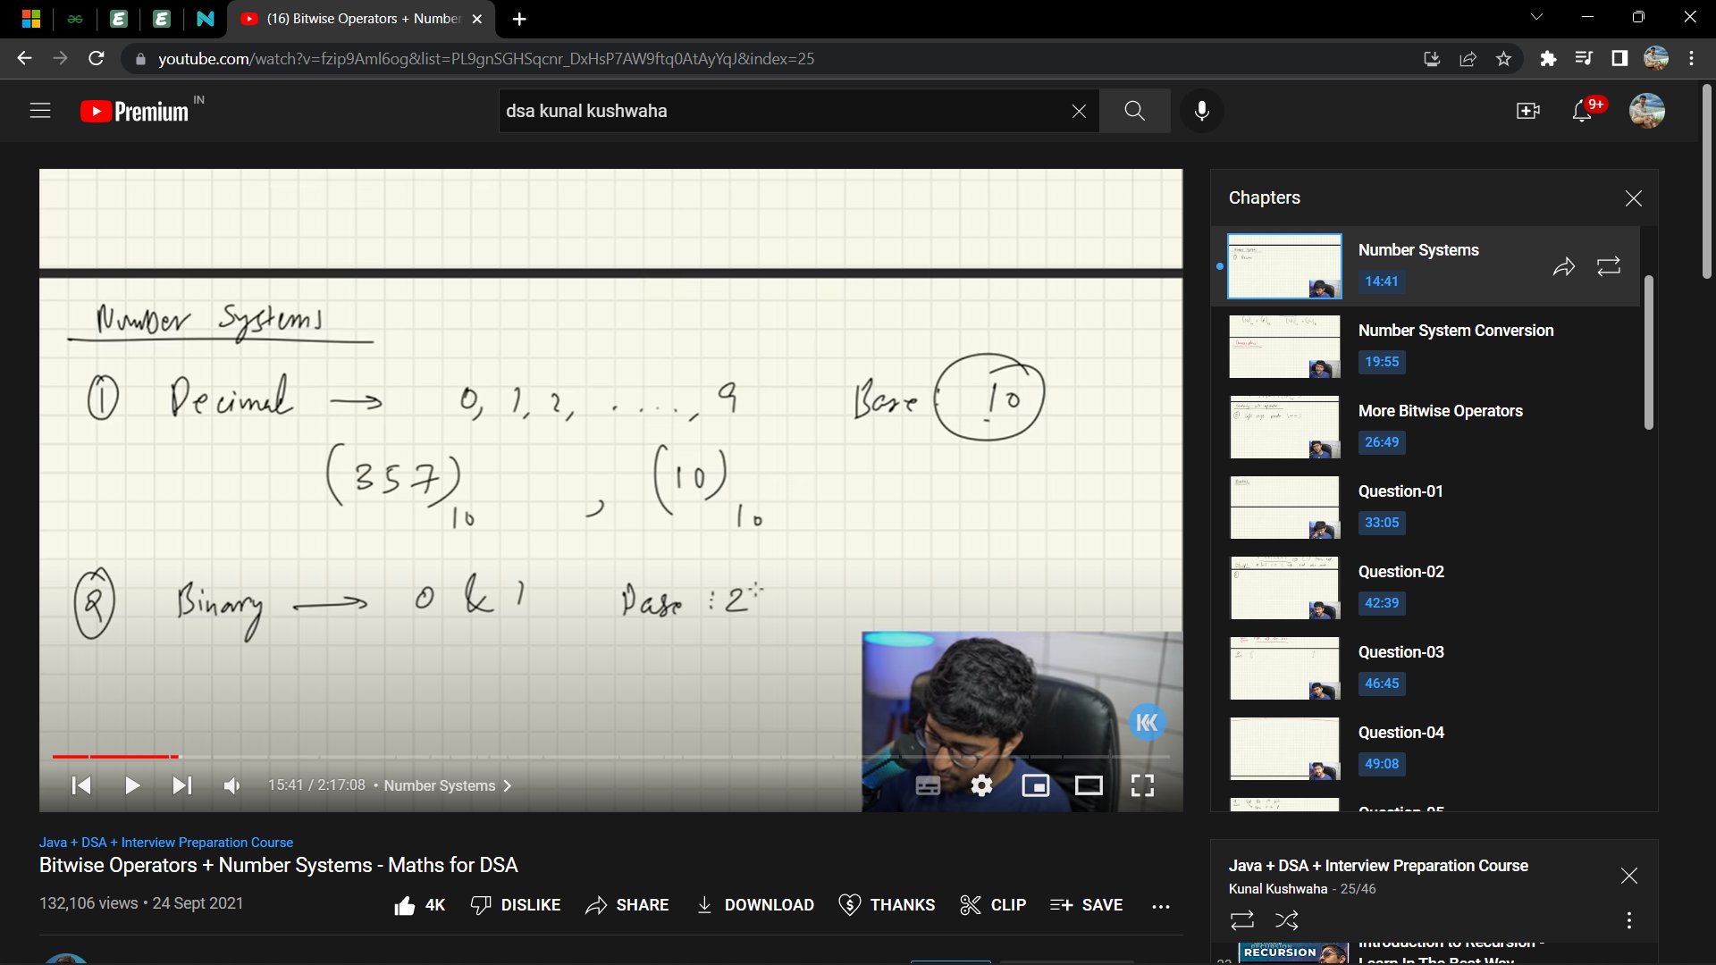1716x965 pixels.
Task: Click Create video icon
Action: coord(1527,111)
